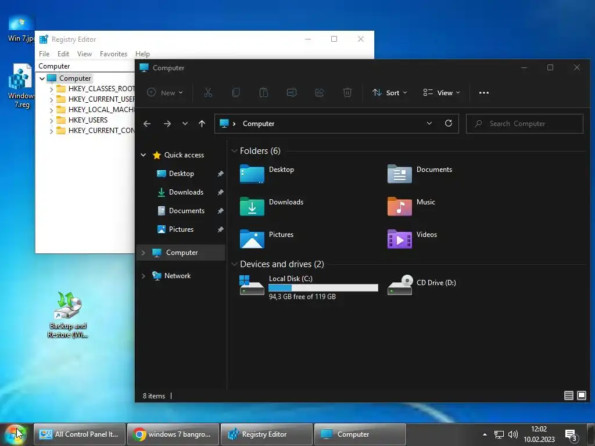Open the Music folder

[x=400, y=206]
